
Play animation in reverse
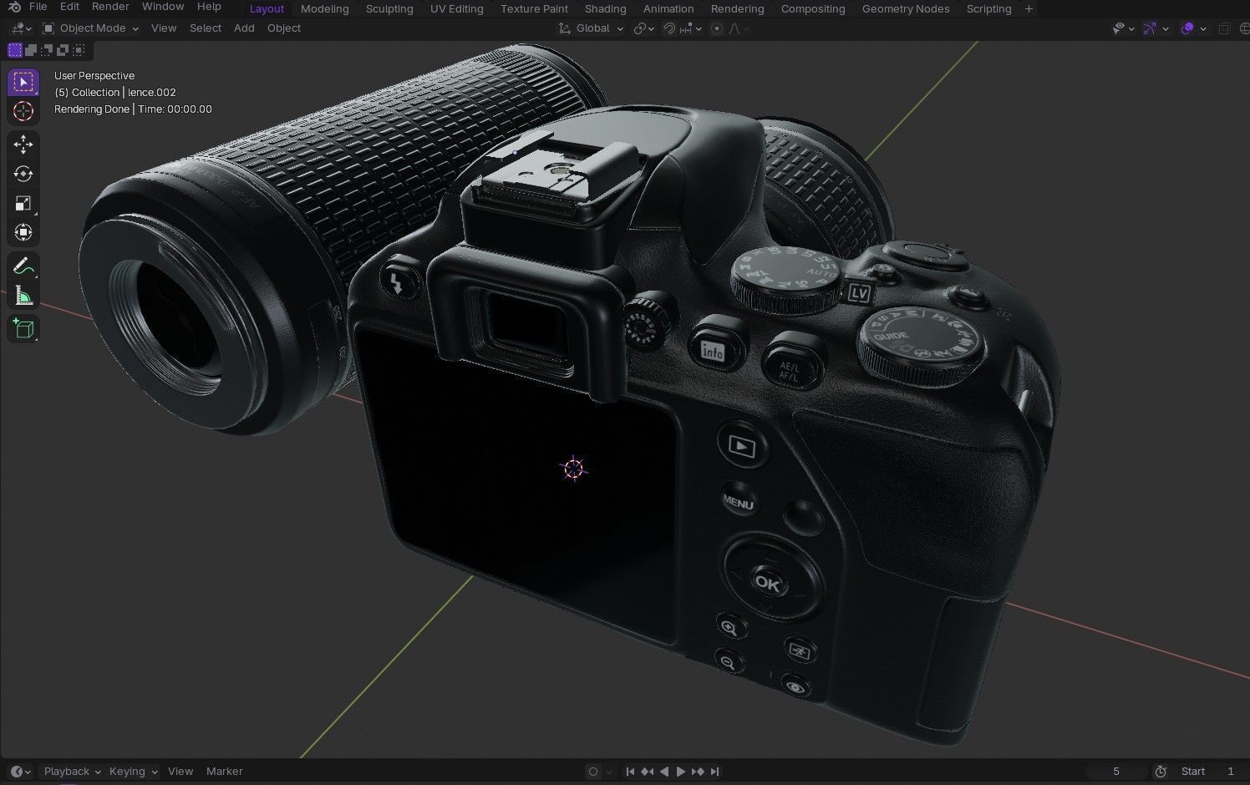[x=664, y=772]
